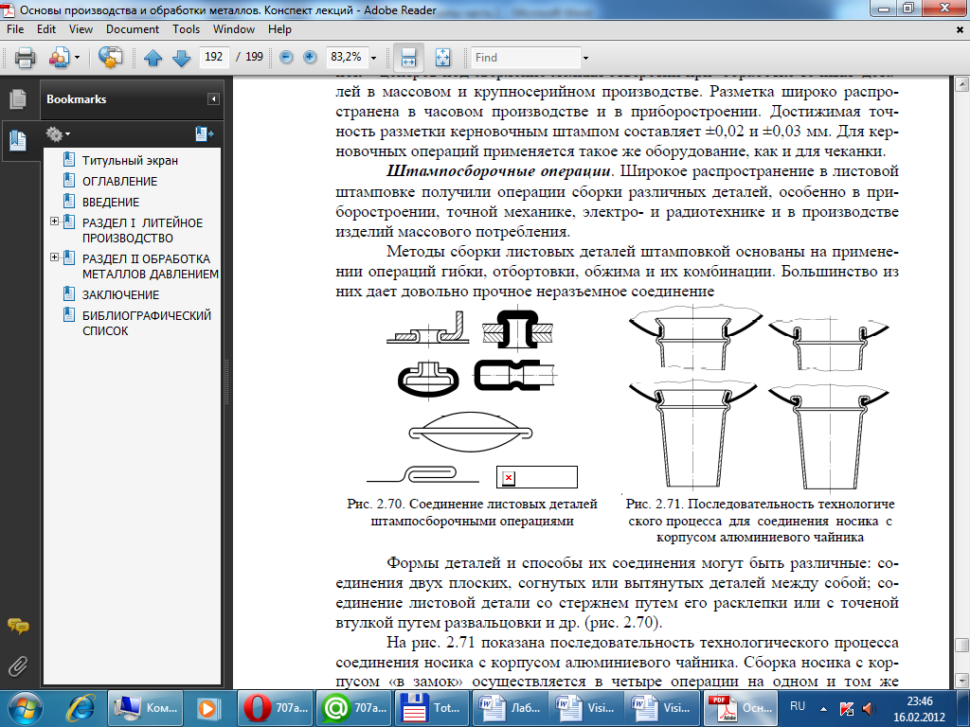Toggle scrolling fit-width mode icon

pos(409,58)
